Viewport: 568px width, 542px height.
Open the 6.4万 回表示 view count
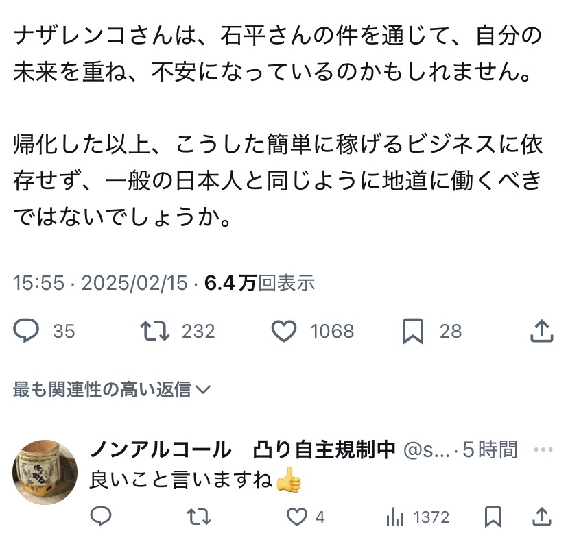click(260, 284)
